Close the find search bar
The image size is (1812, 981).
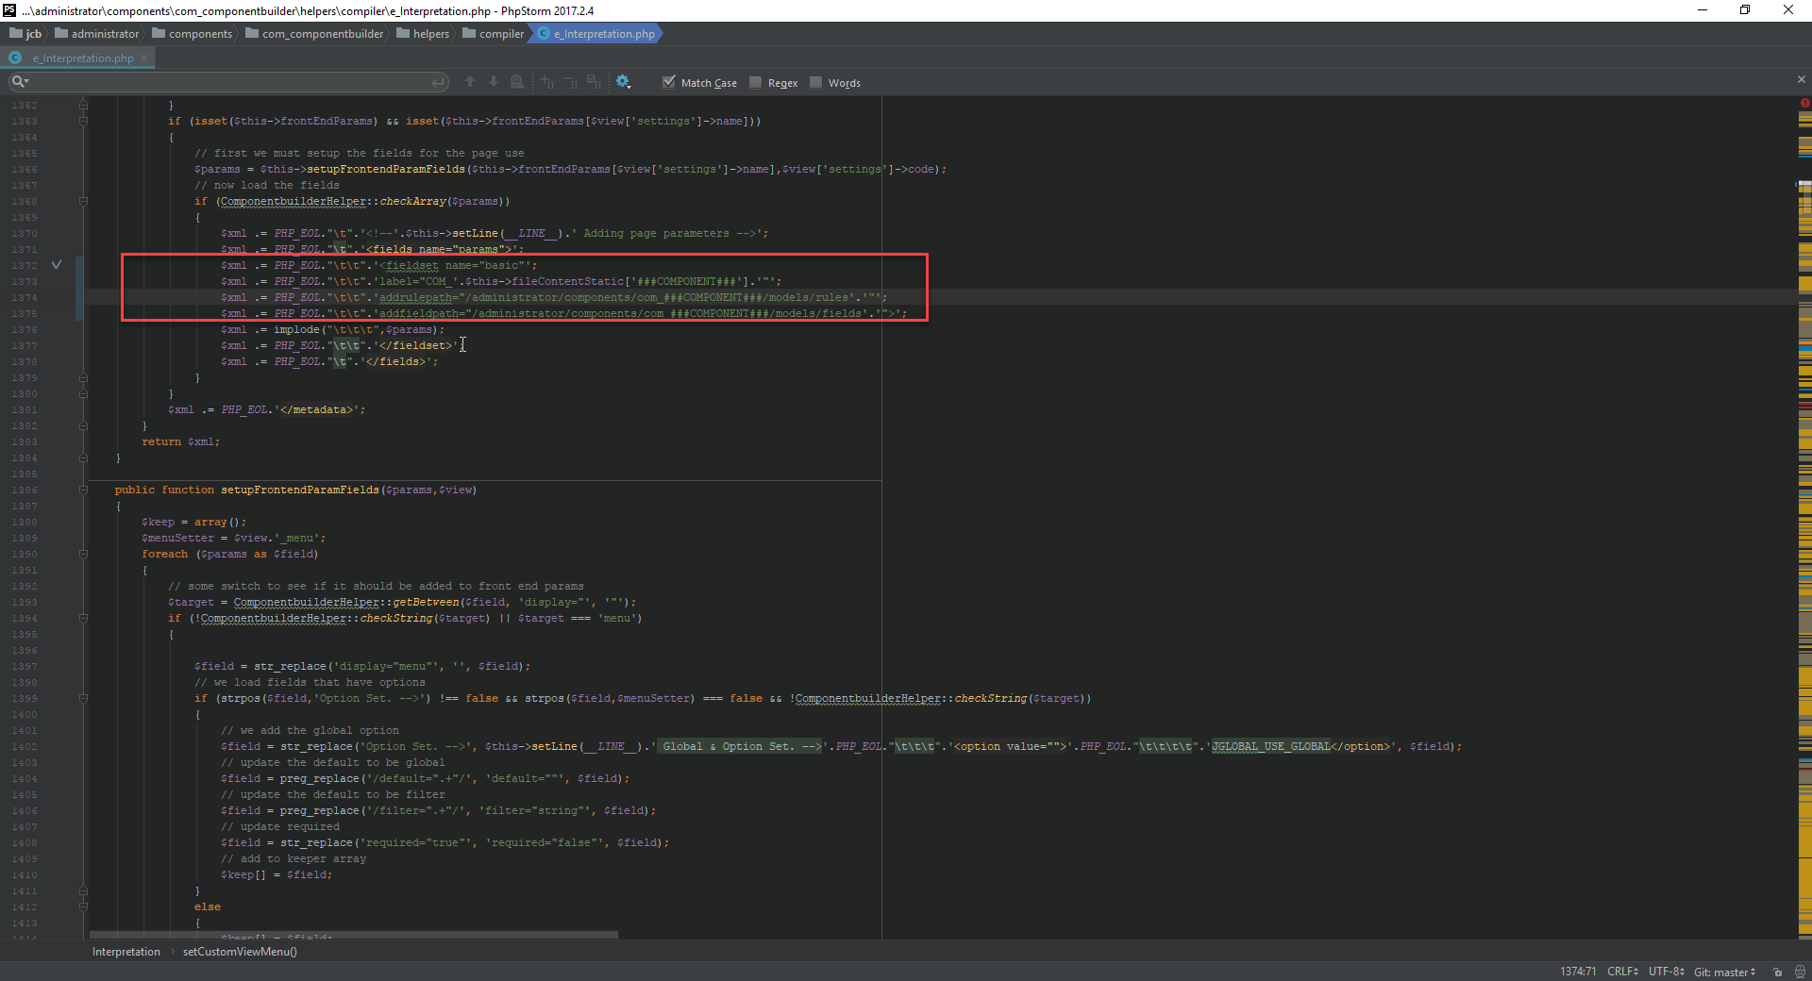pos(1801,79)
